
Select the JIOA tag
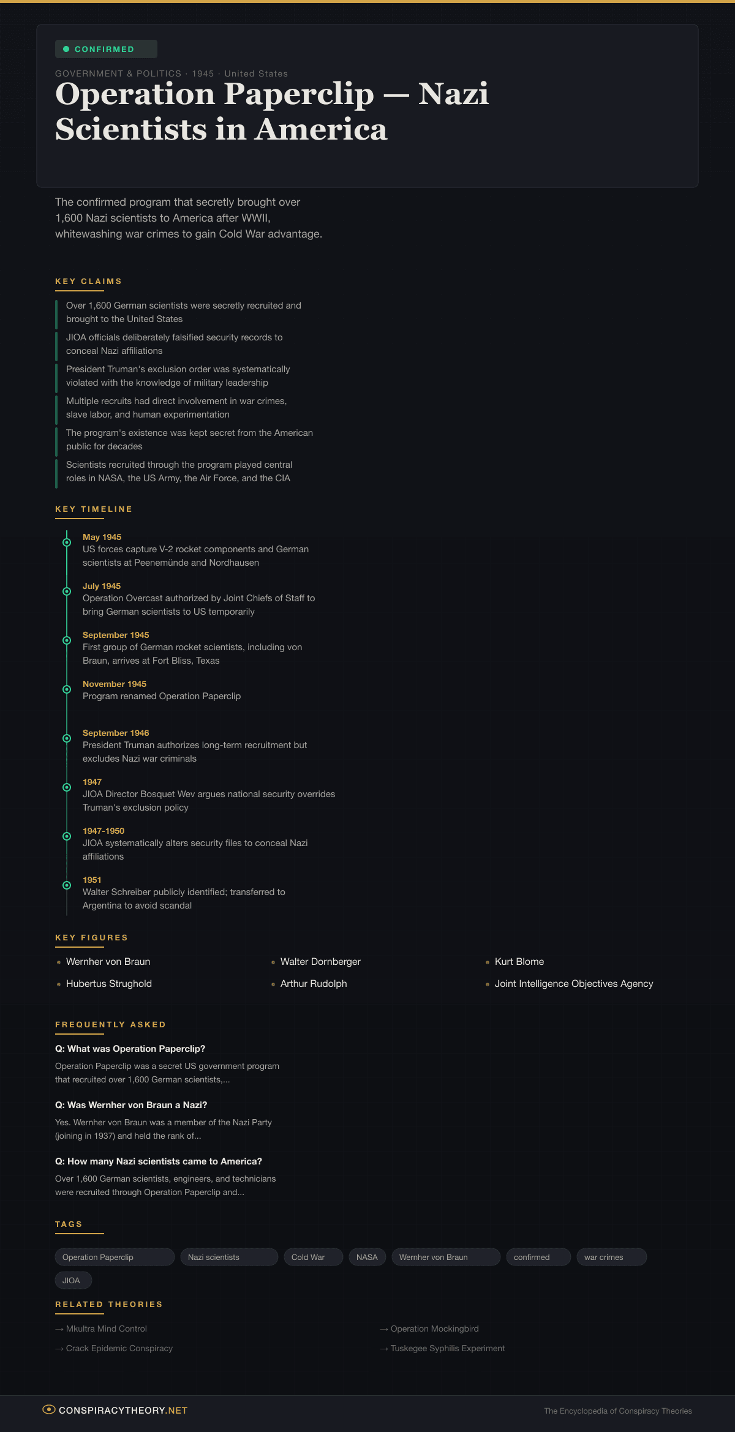(73, 1280)
